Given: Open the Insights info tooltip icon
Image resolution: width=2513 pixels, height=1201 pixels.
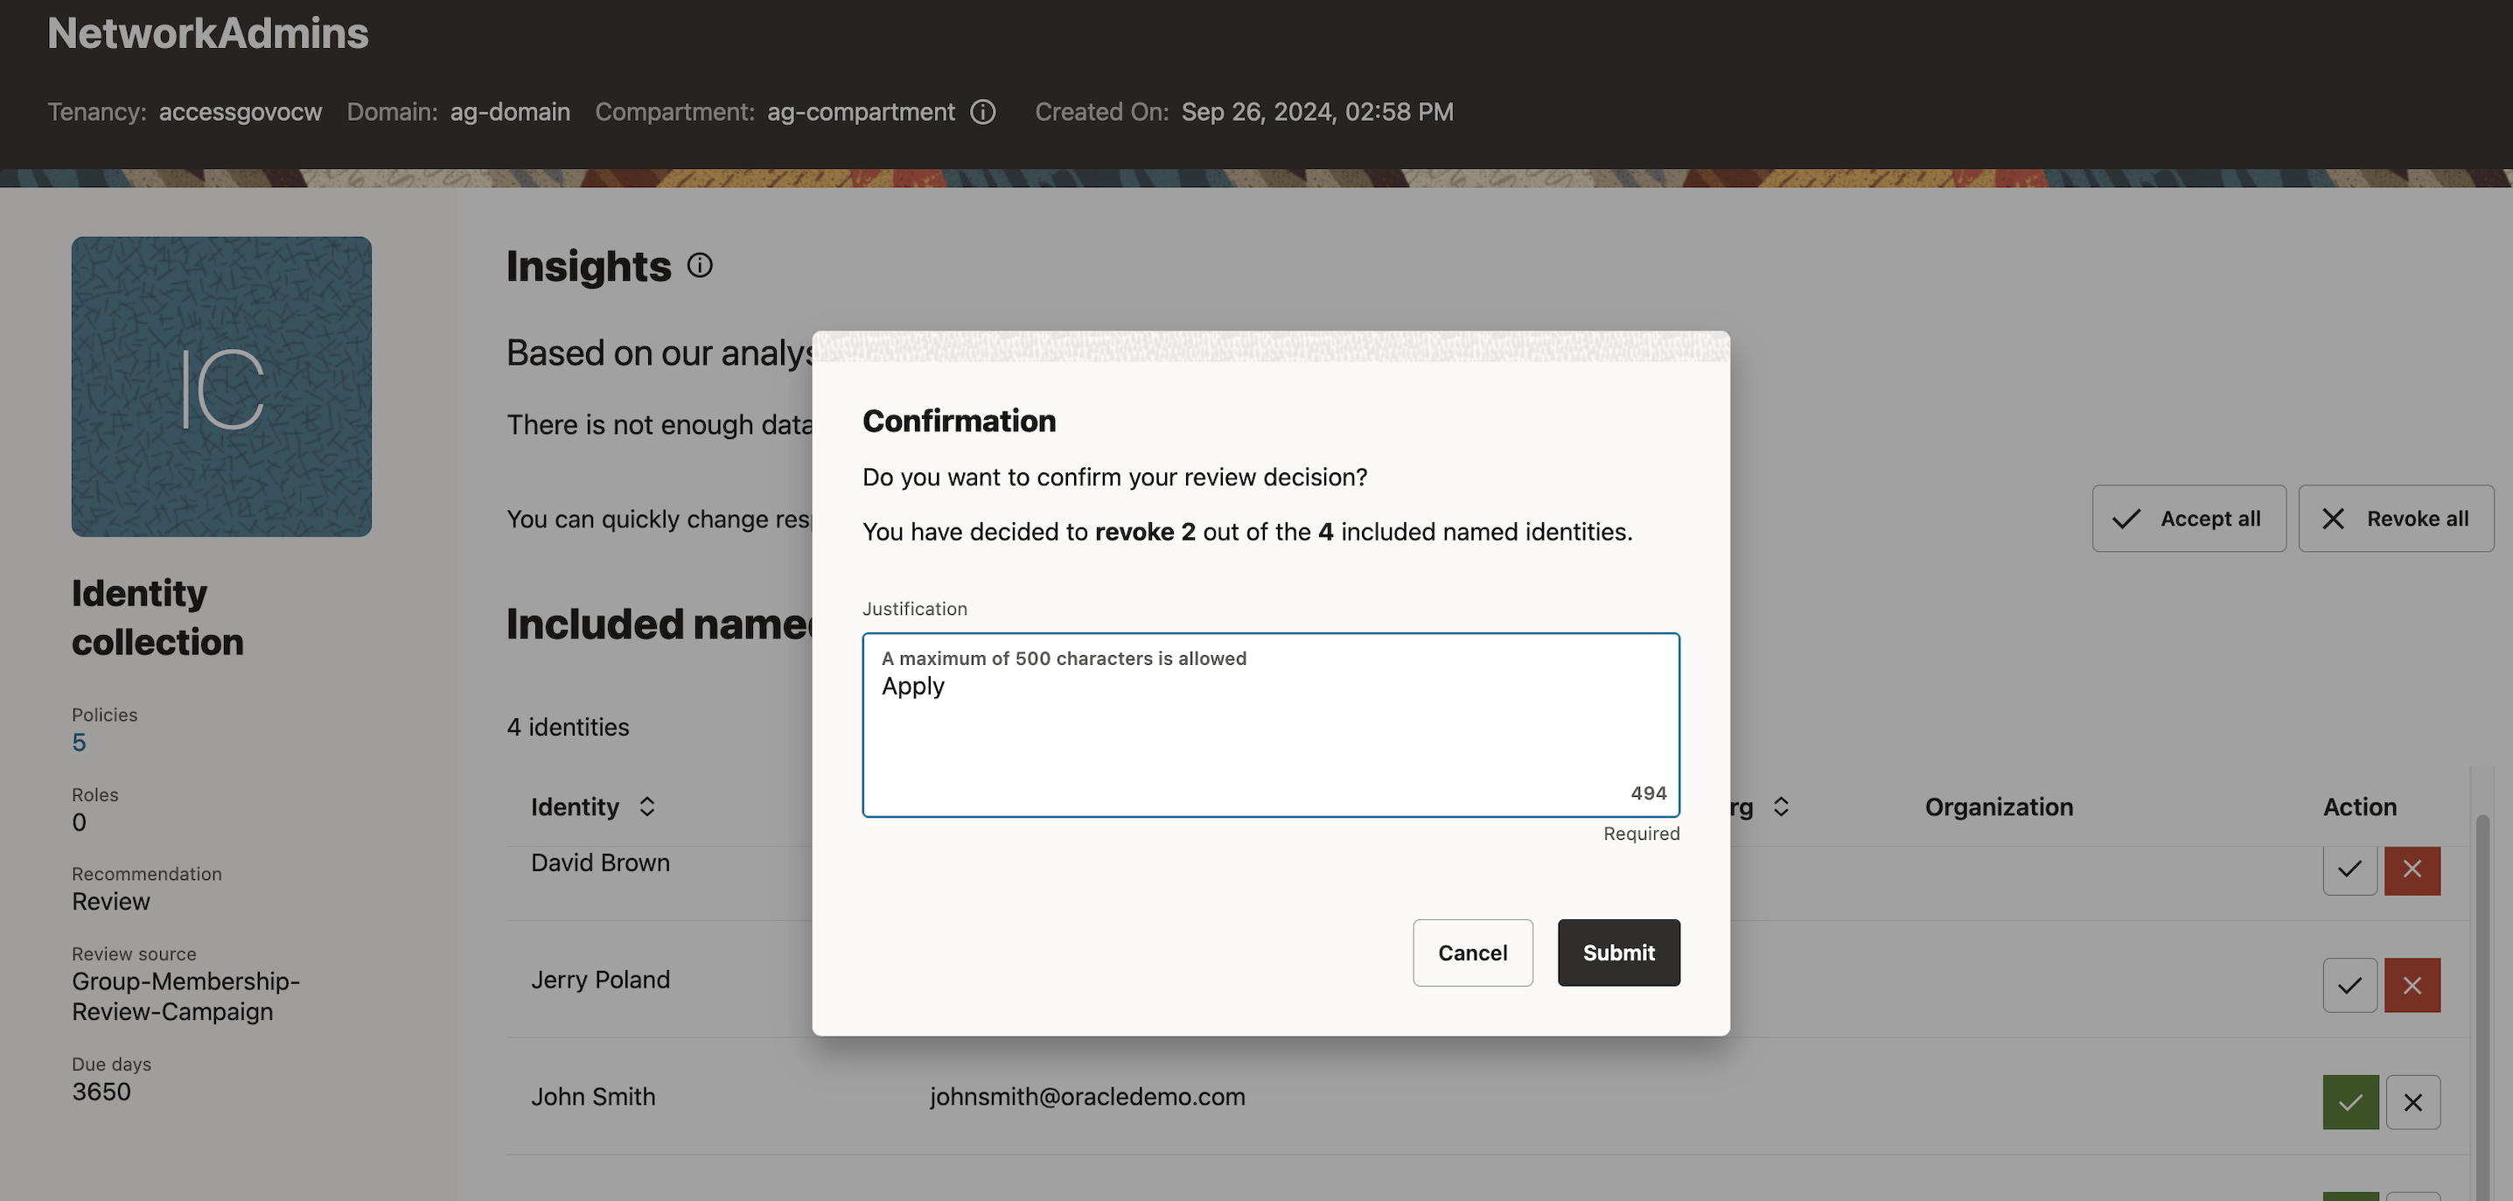Looking at the screenshot, I should [700, 264].
